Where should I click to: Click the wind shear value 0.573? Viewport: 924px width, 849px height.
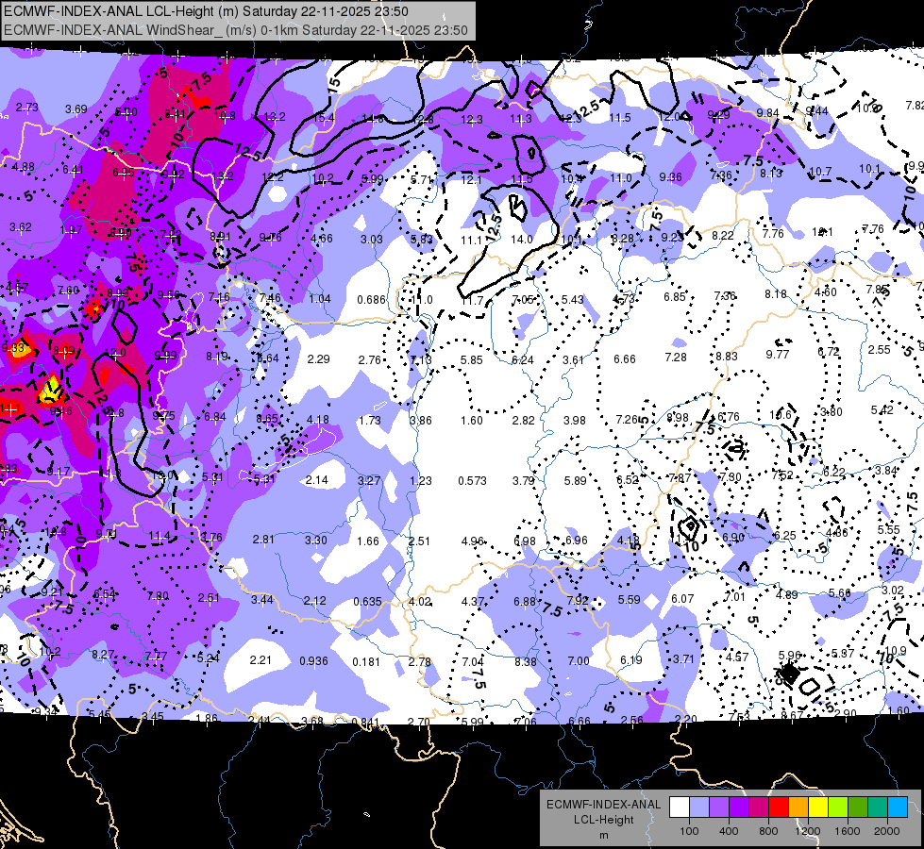click(472, 481)
